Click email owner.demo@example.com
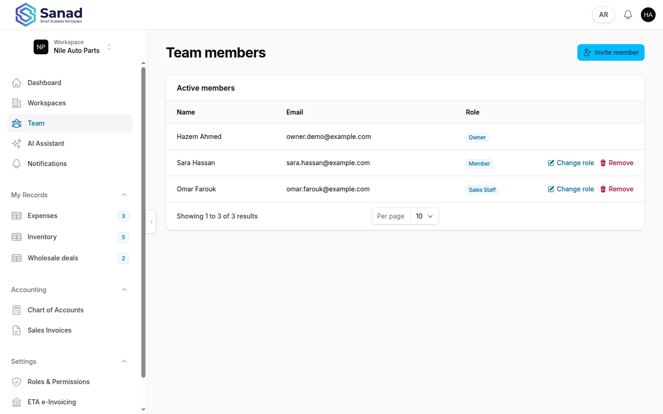Screen dimensions: 663x414 329,137
